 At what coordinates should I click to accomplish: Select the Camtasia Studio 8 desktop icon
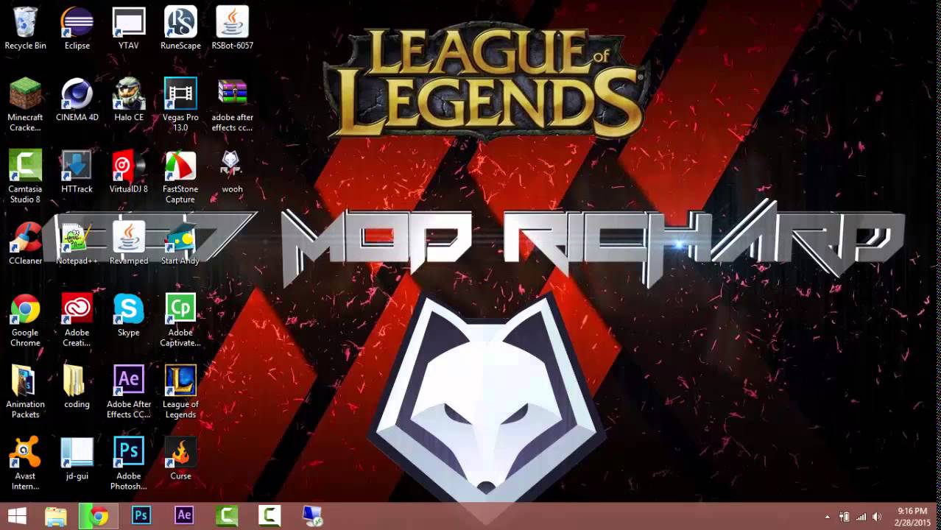point(25,177)
